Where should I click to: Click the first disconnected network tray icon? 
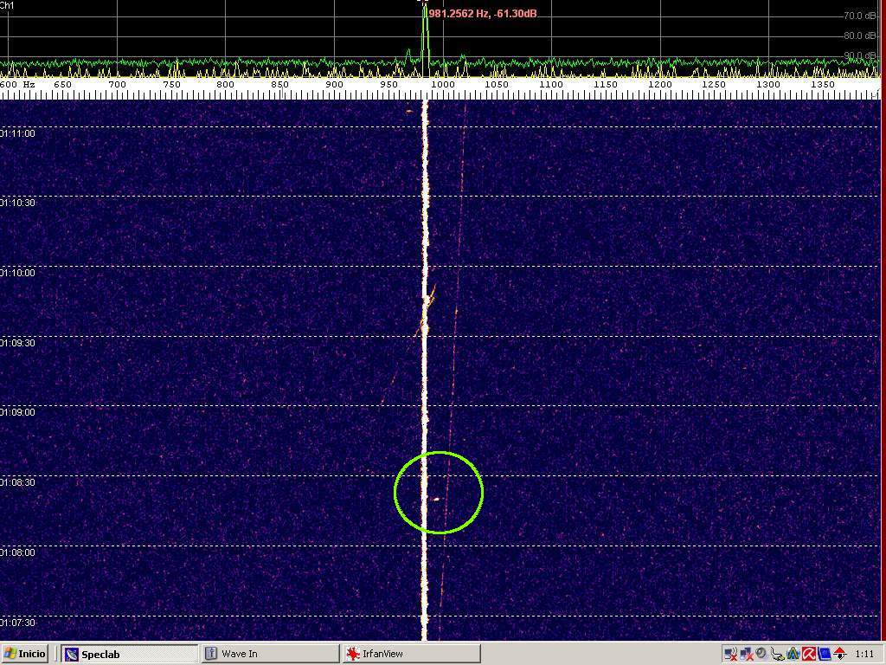(730, 654)
